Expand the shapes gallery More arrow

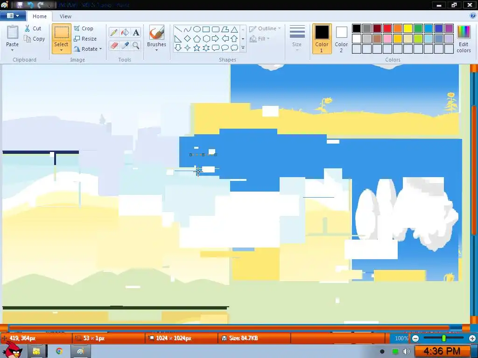(x=243, y=48)
